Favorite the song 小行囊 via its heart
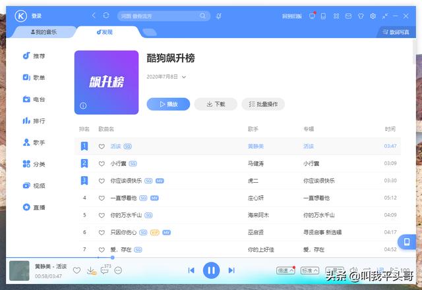 coord(102,163)
